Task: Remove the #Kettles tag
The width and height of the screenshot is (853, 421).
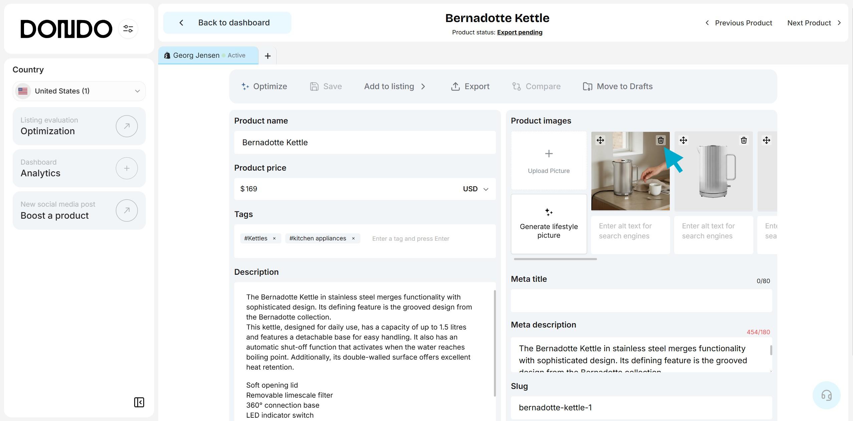Action: (274, 238)
